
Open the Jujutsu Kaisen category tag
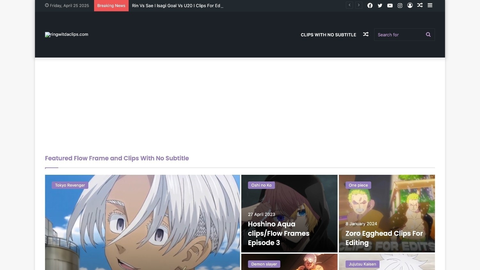(x=363, y=264)
